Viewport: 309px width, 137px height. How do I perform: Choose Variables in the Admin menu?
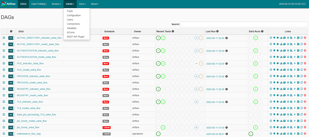click(72, 28)
